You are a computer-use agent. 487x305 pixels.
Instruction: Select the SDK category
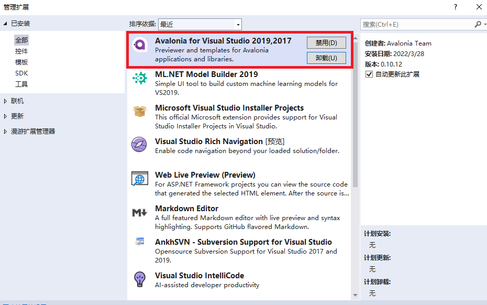tap(21, 73)
